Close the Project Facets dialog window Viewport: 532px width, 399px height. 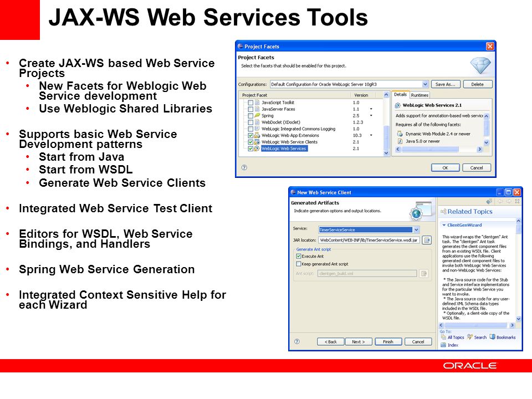click(x=490, y=46)
